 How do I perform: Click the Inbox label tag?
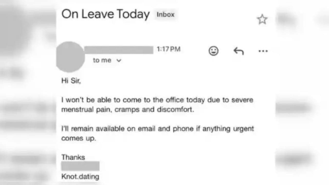click(166, 15)
